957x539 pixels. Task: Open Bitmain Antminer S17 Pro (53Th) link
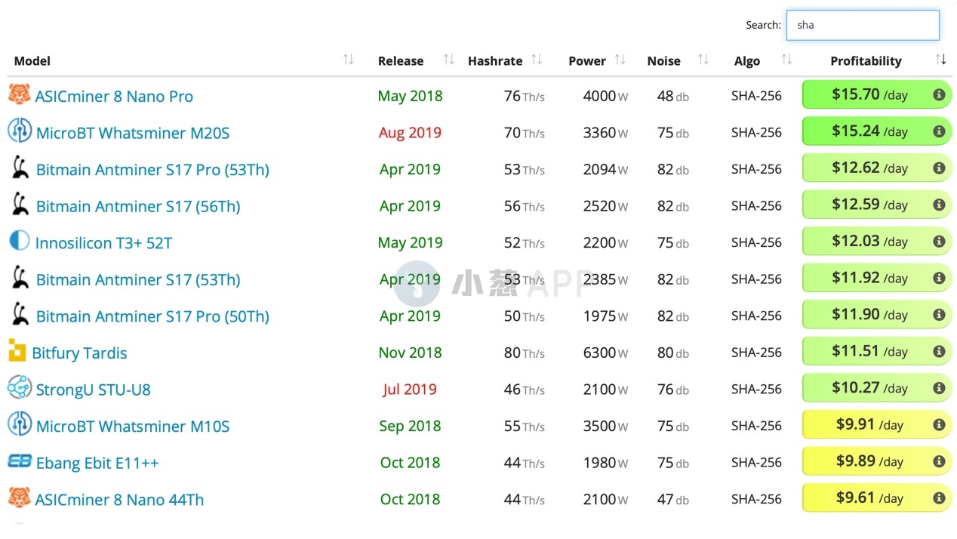152,170
